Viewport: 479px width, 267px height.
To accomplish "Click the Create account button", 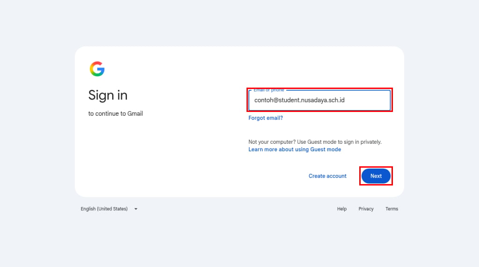I will tap(327, 176).
